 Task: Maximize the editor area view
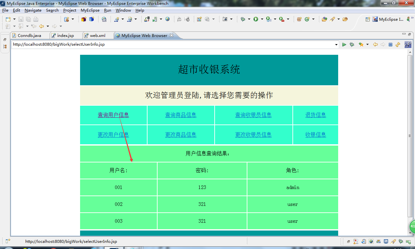[x=409, y=34]
